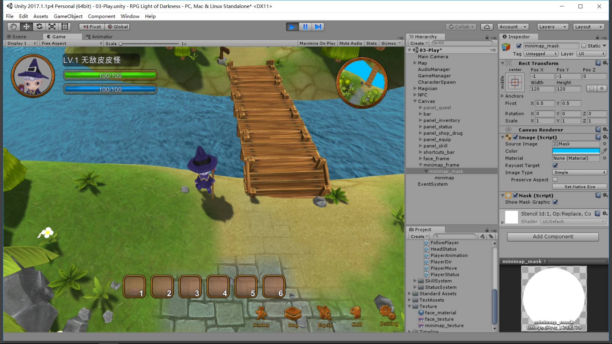Open the Layers dropdown in toolbar

tap(553, 27)
